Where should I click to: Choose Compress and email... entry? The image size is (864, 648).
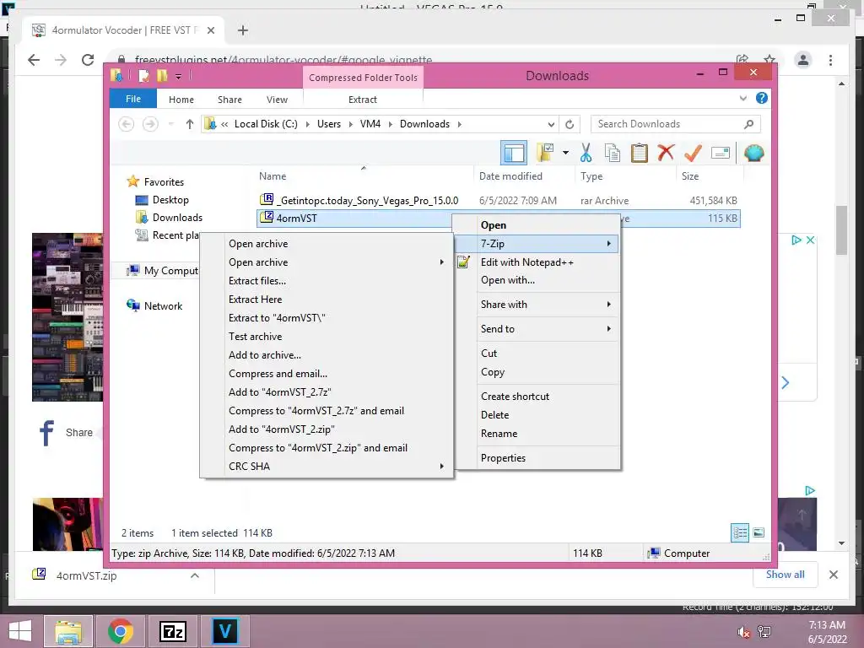tap(327, 374)
